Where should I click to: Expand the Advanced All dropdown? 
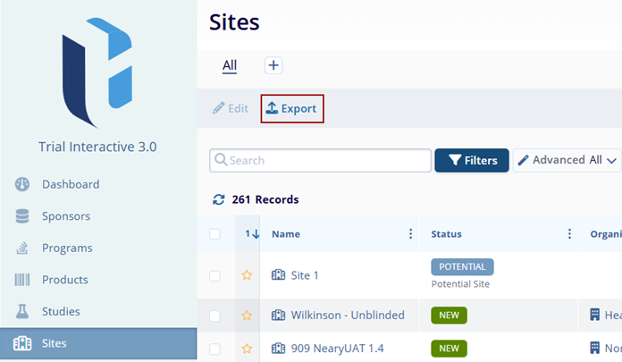pyautogui.click(x=567, y=160)
